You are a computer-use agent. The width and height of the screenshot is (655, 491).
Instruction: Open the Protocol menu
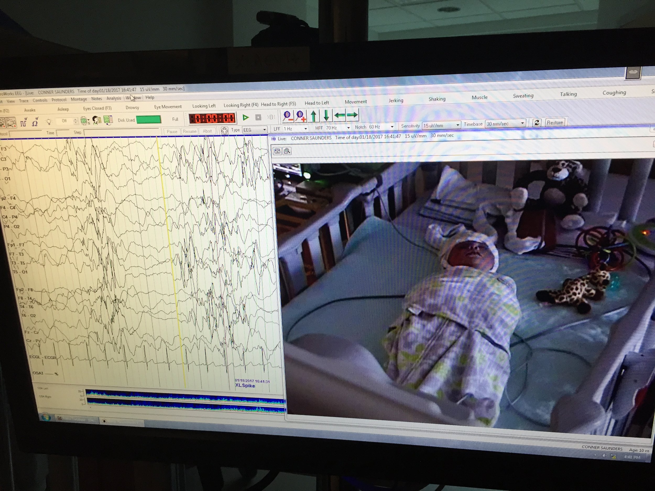point(59,100)
